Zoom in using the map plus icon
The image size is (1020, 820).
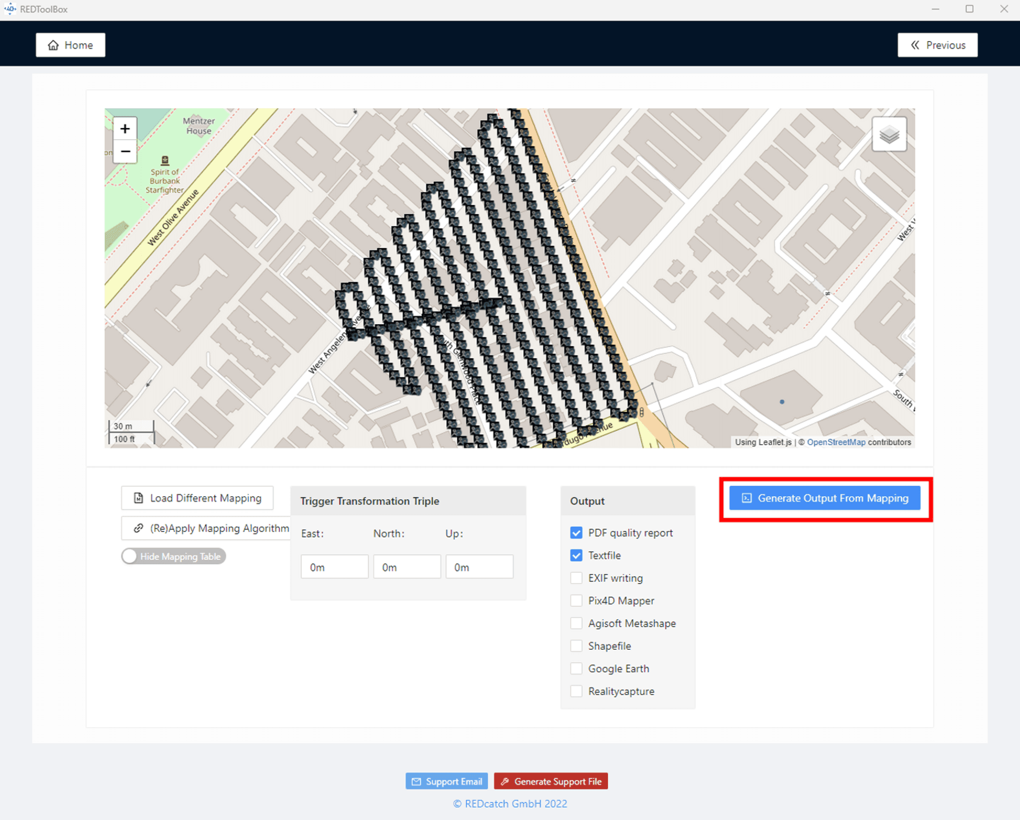pyautogui.click(x=125, y=129)
